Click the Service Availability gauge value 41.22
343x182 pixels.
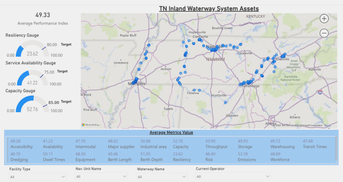click(33, 83)
